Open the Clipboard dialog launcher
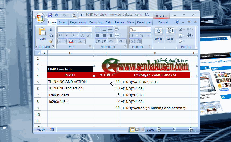 click(x=53, y=46)
